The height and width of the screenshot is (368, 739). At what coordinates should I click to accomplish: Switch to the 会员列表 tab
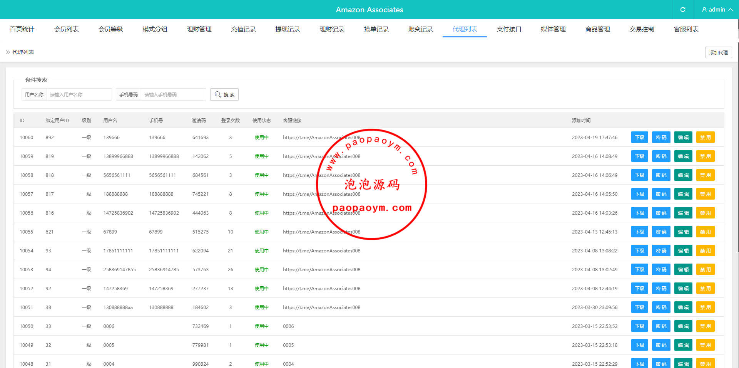coord(66,29)
